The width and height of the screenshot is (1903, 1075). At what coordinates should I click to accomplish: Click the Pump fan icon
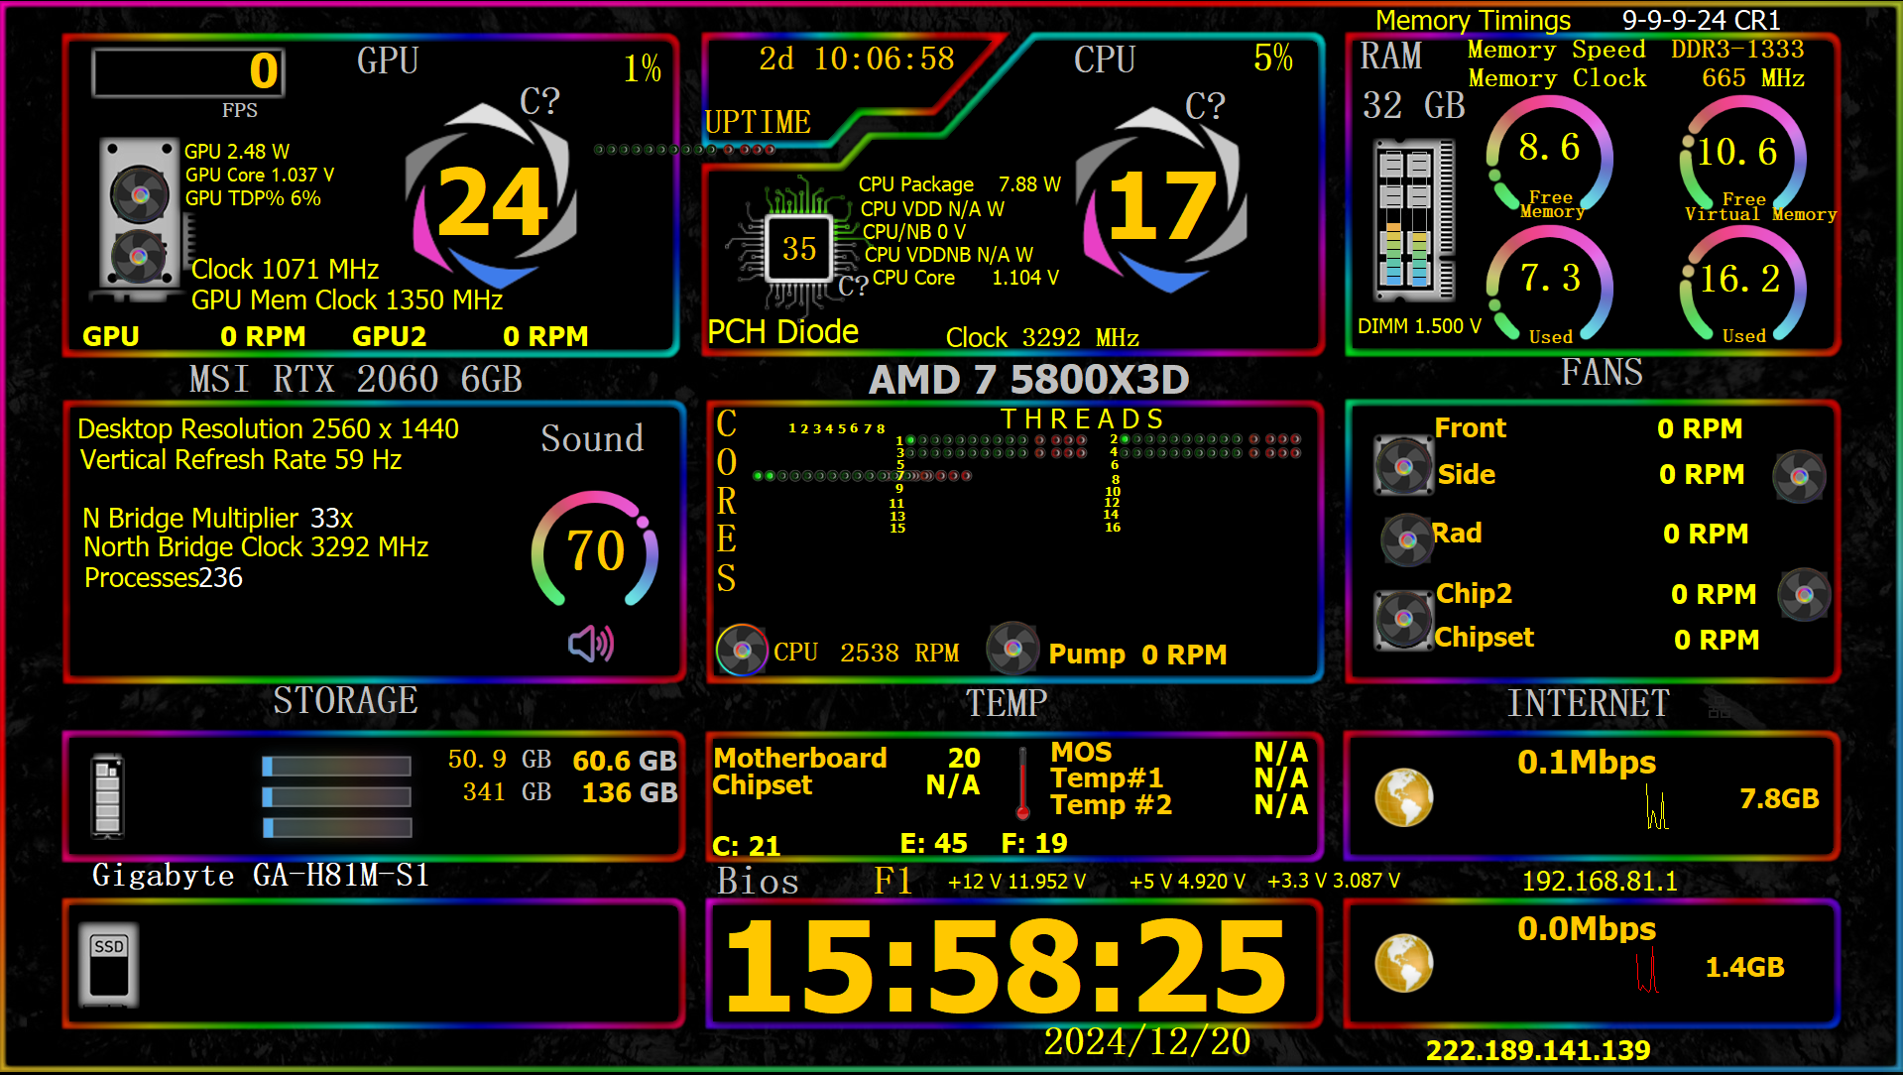click(1012, 649)
